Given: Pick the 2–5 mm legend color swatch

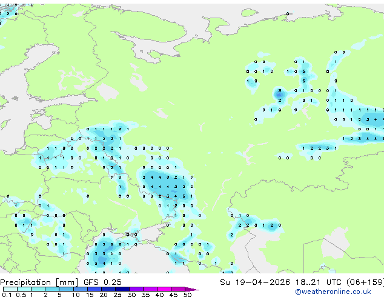Looking at the screenshot, I should pos(52,289).
